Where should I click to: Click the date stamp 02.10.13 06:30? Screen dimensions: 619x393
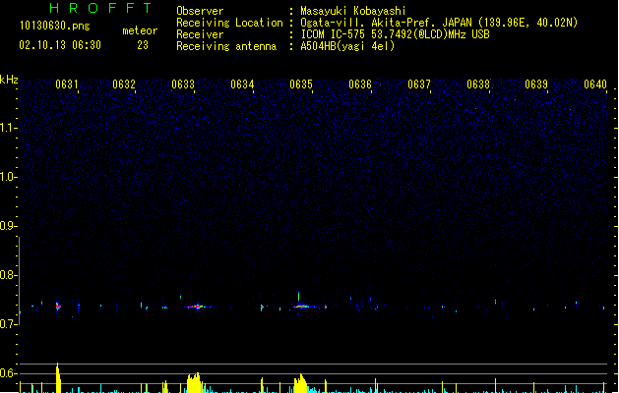point(60,45)
